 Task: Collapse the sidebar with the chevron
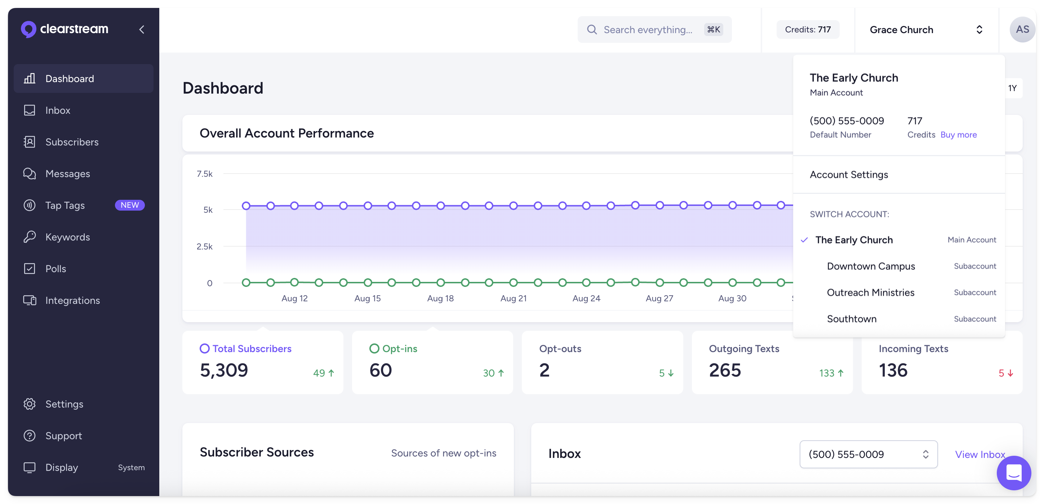142,30
